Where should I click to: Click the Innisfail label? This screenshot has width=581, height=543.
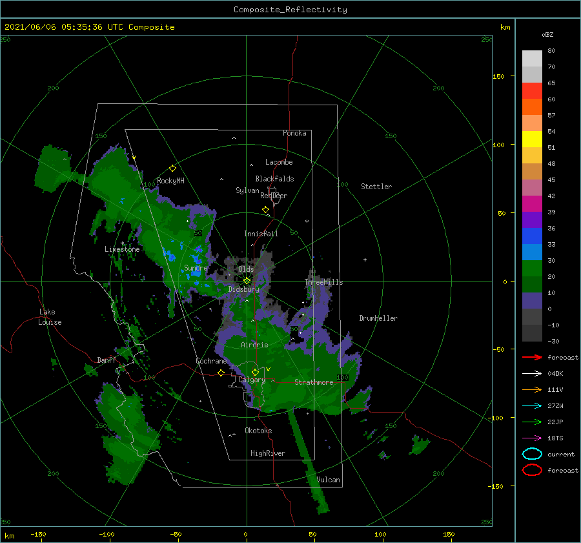[x=261, y=234]
